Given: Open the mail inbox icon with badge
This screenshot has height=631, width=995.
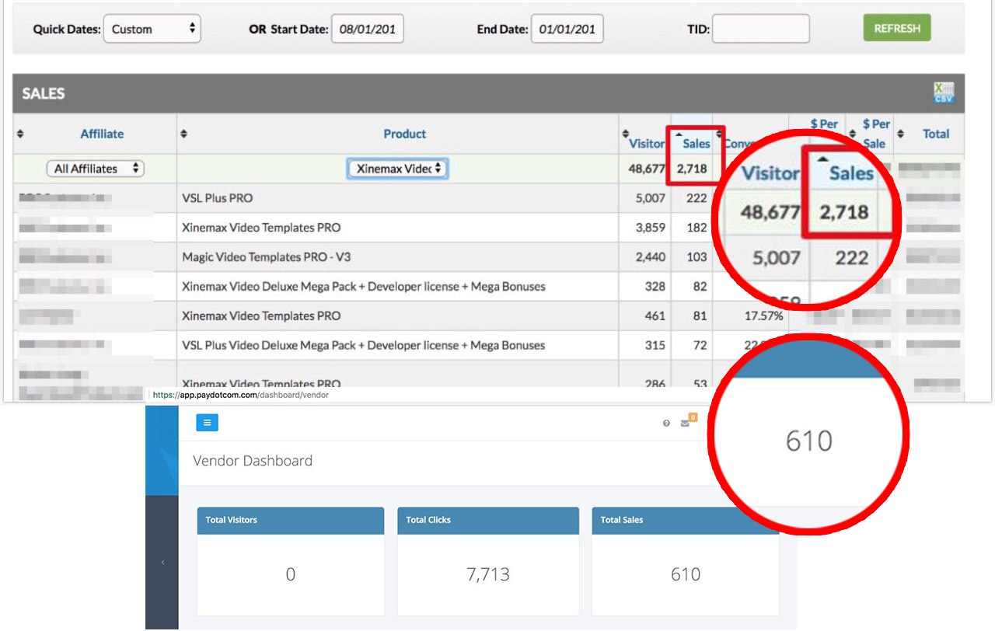Looking at the screenshot, I should pos(685,424).
